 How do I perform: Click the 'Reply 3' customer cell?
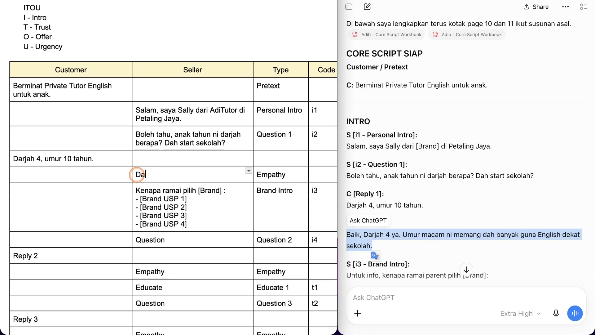(x=71, y=319)
